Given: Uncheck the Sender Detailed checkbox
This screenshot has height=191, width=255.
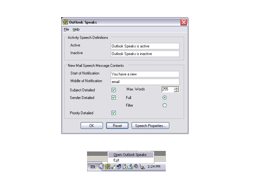Looking at the screenshot, I should point(114,98).
